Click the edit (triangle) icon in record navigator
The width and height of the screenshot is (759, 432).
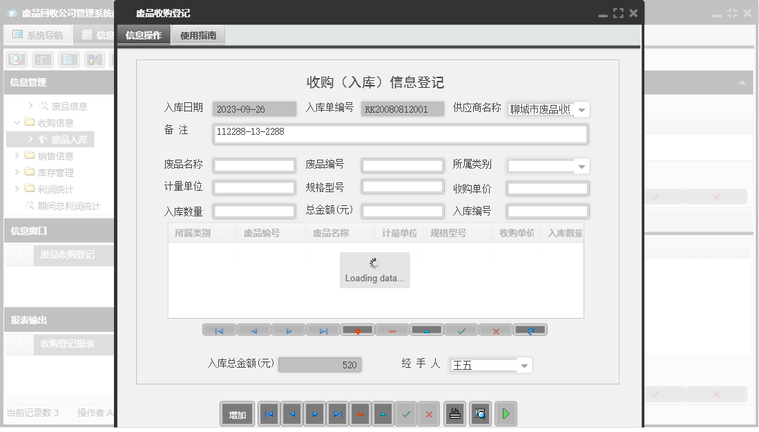pos(426,330)
